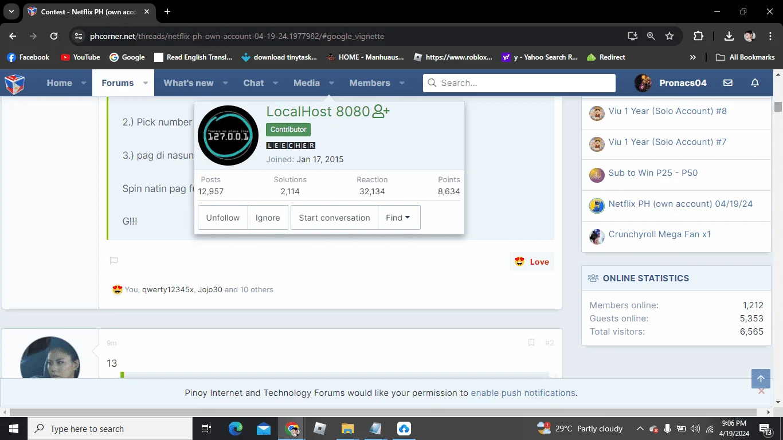Show hidden bookmarks overflow chevron

pyautogui.click(x=693, y=57)
